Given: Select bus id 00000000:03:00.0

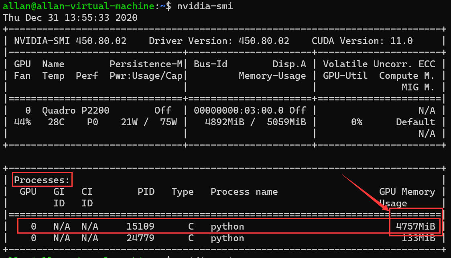Looking at the screenshot, I should pyautogui.click(x=239, y=111).
